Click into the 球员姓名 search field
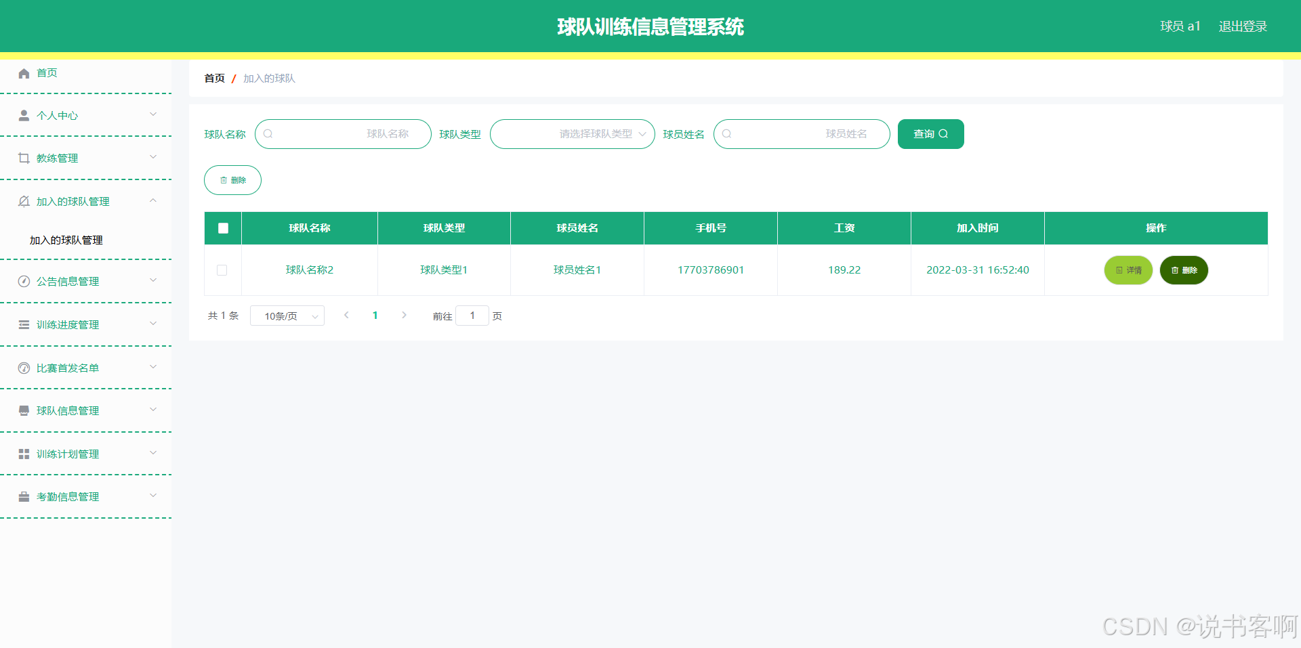Image resolution: width=1301 pixels, height=648 pixels. (802, 134)
